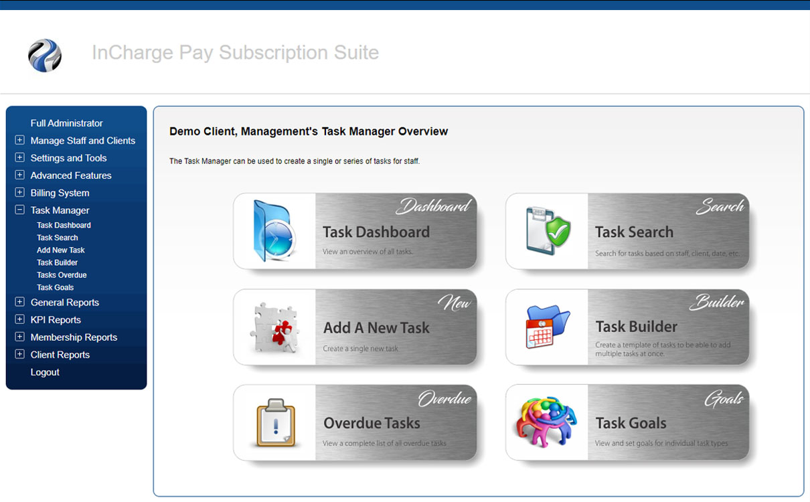Collapse the Task Manager section
The height and width of the screenshot is (502, 810).
tap(19, 210)
